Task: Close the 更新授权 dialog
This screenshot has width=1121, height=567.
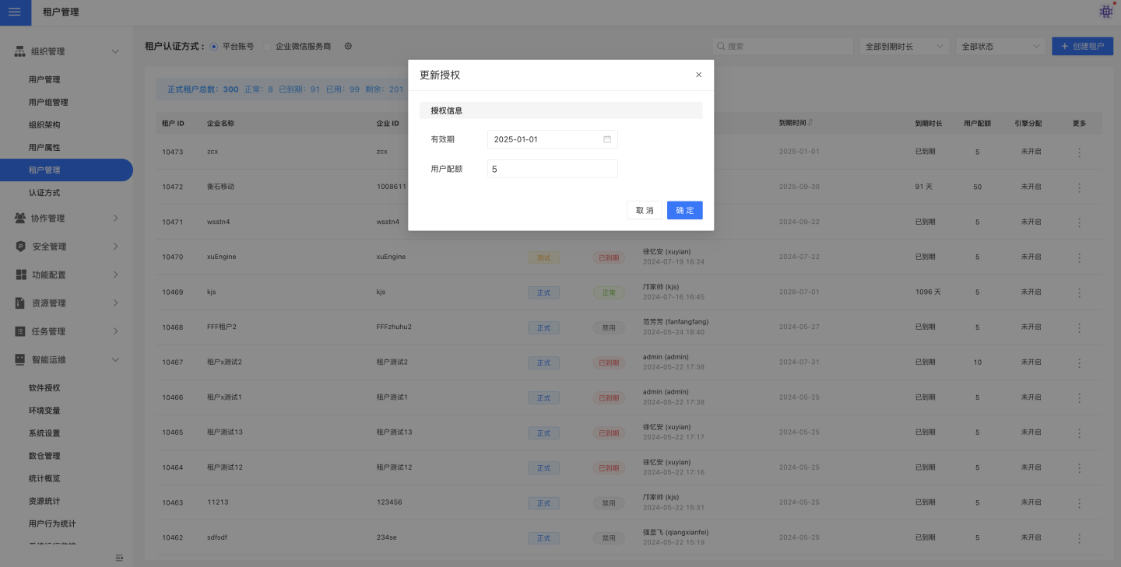Action: point(698,75)
